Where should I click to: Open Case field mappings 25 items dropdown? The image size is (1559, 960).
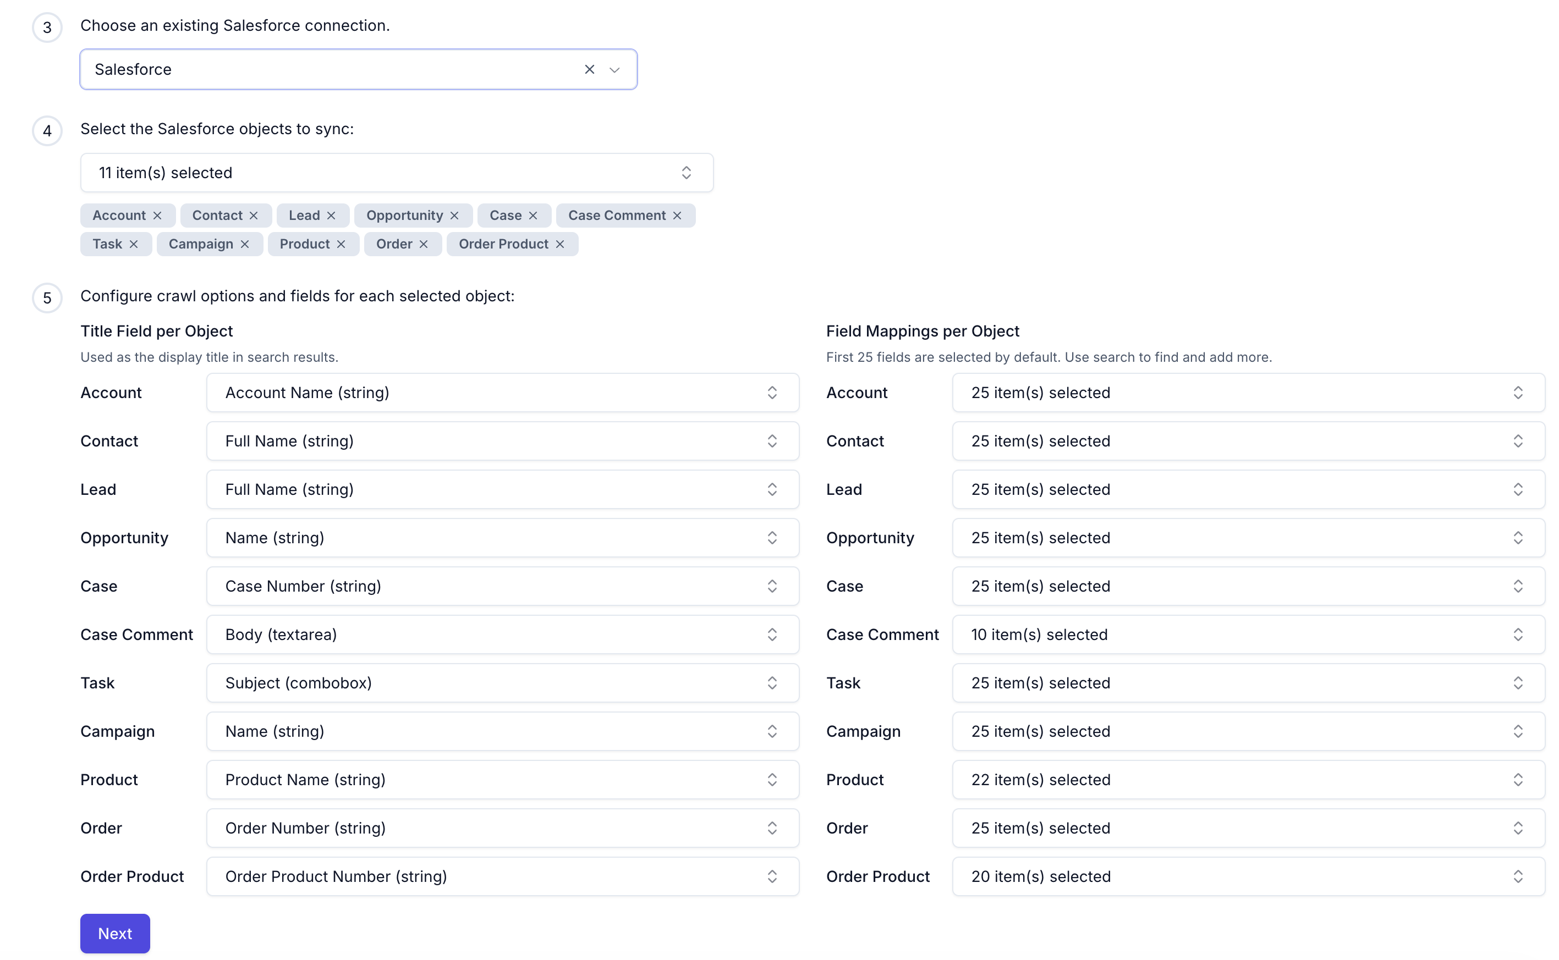1248,586
